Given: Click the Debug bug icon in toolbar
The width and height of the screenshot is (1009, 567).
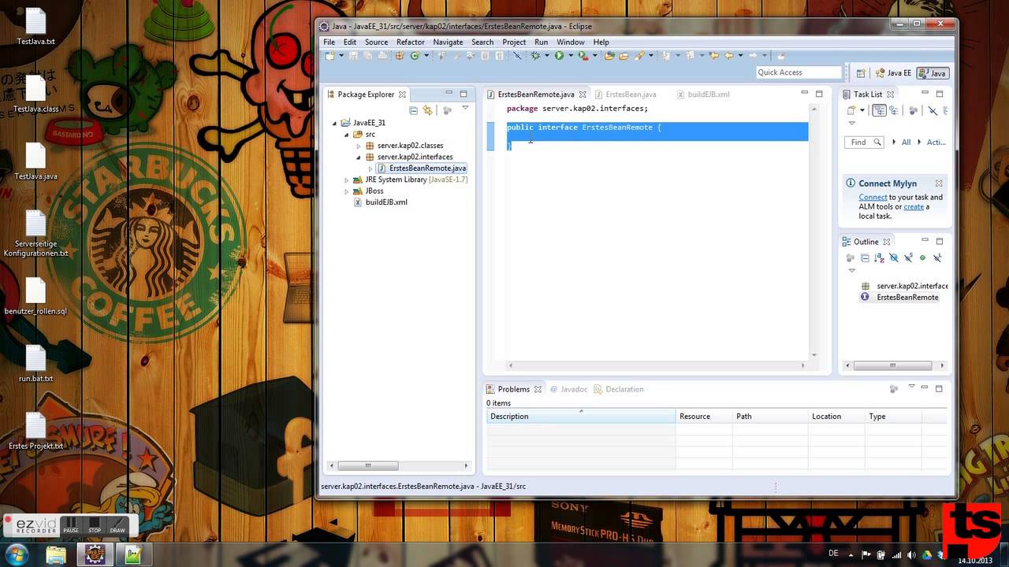Looking at the screenshot, I should 535,55.
